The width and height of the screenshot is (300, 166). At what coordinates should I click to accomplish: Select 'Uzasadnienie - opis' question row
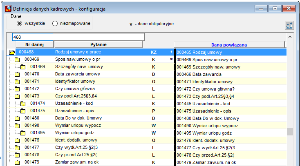tap(74, 111)
